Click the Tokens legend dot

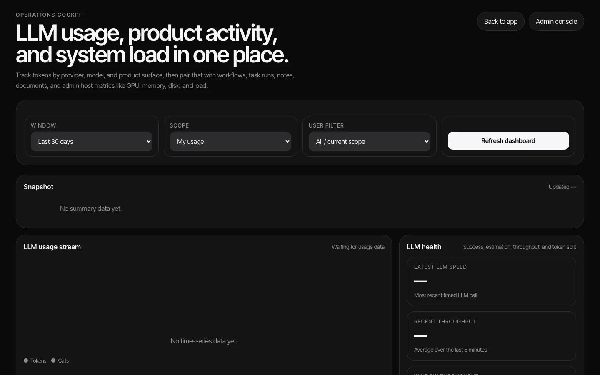[x=26, y=360]
